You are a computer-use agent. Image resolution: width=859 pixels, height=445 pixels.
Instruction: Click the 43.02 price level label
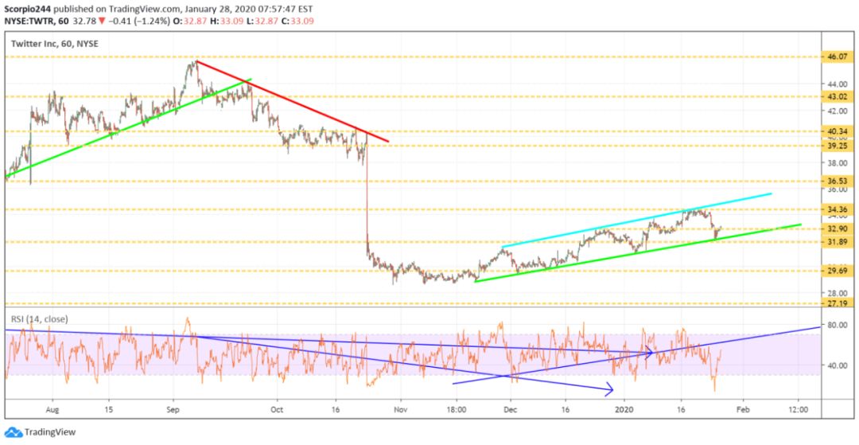tap(837, 96)
